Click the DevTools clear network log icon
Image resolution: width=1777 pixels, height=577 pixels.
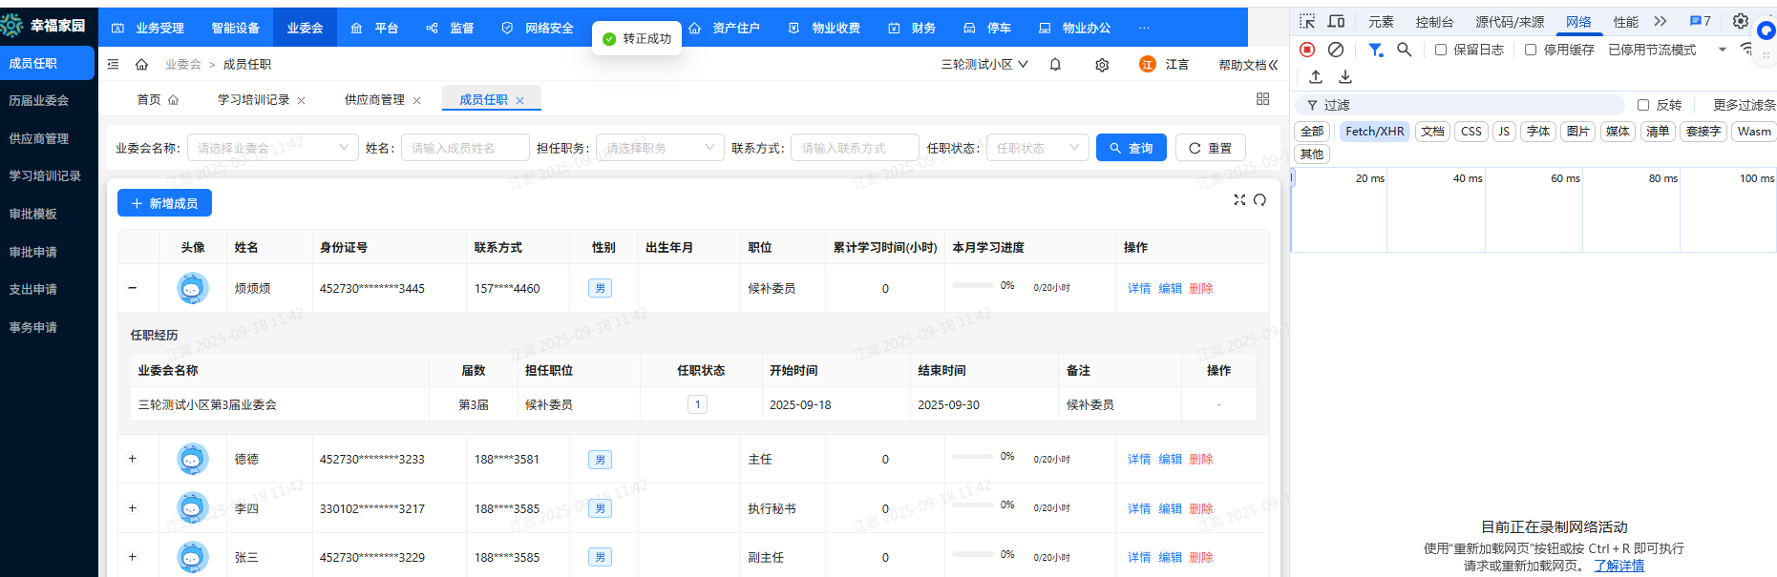1336,50
